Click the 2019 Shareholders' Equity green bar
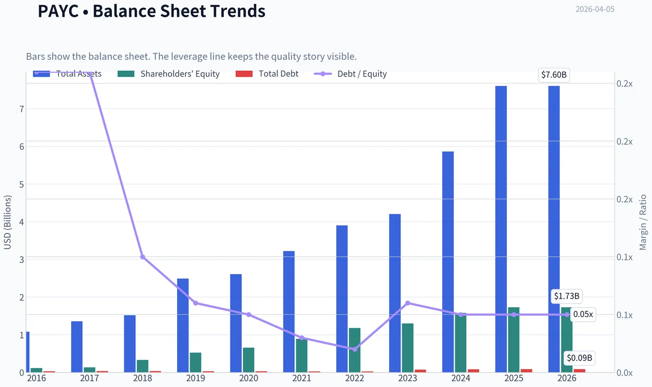This screenshot has height=387, width=652. tap(196, 363)
